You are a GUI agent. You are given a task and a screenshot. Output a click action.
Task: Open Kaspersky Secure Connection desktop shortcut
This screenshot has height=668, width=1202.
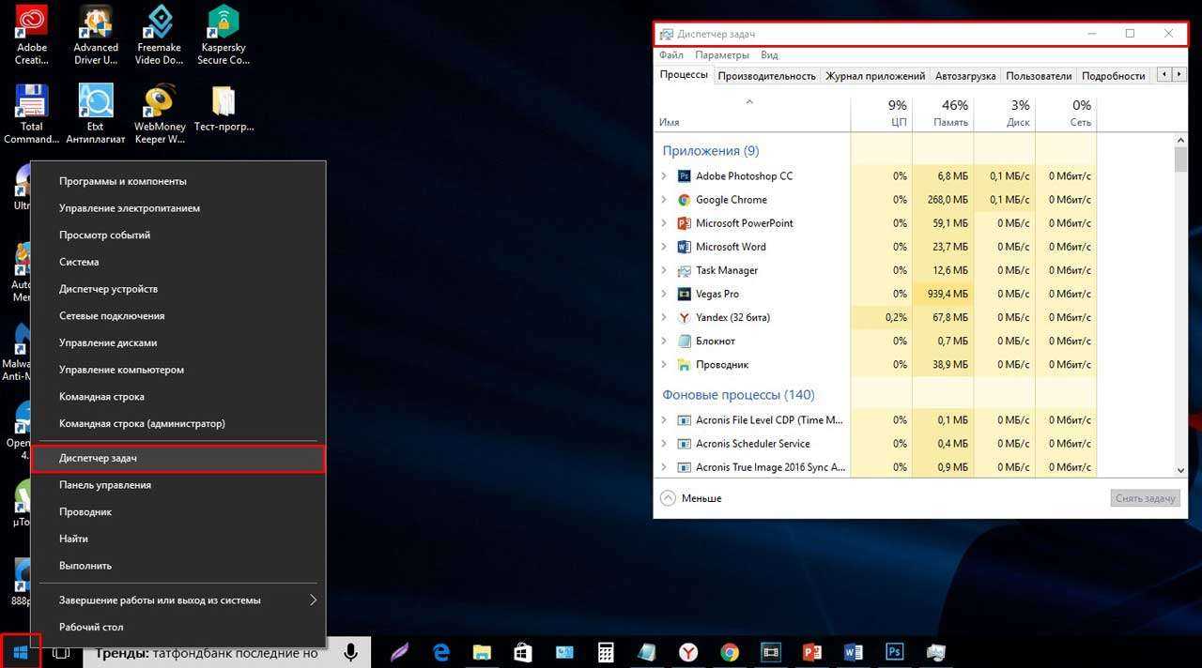pos(223,35)
